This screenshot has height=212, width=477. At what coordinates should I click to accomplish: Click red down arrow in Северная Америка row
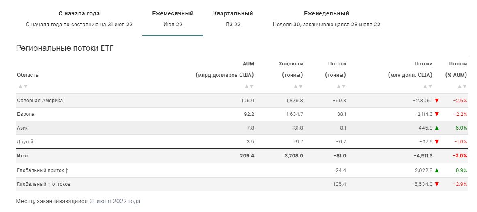coord(437,101)
